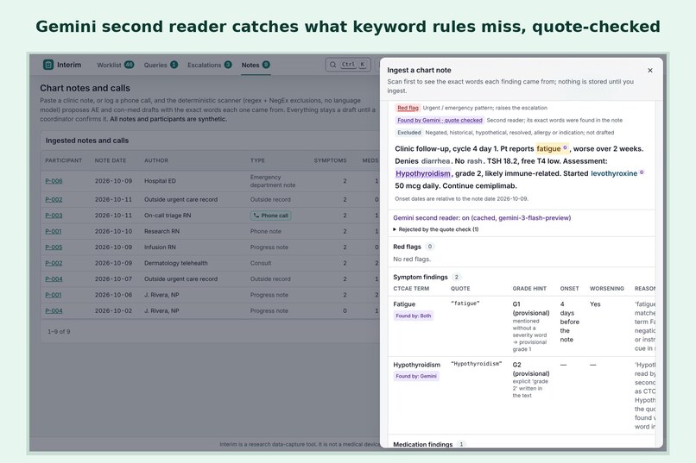Open participant P-006 link
The width and height of the screenshot is (696, 463).
54,181
